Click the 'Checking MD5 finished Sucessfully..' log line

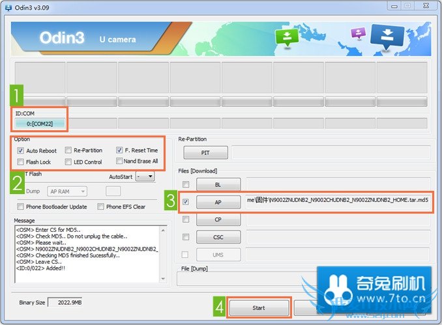tap(68, 255)
